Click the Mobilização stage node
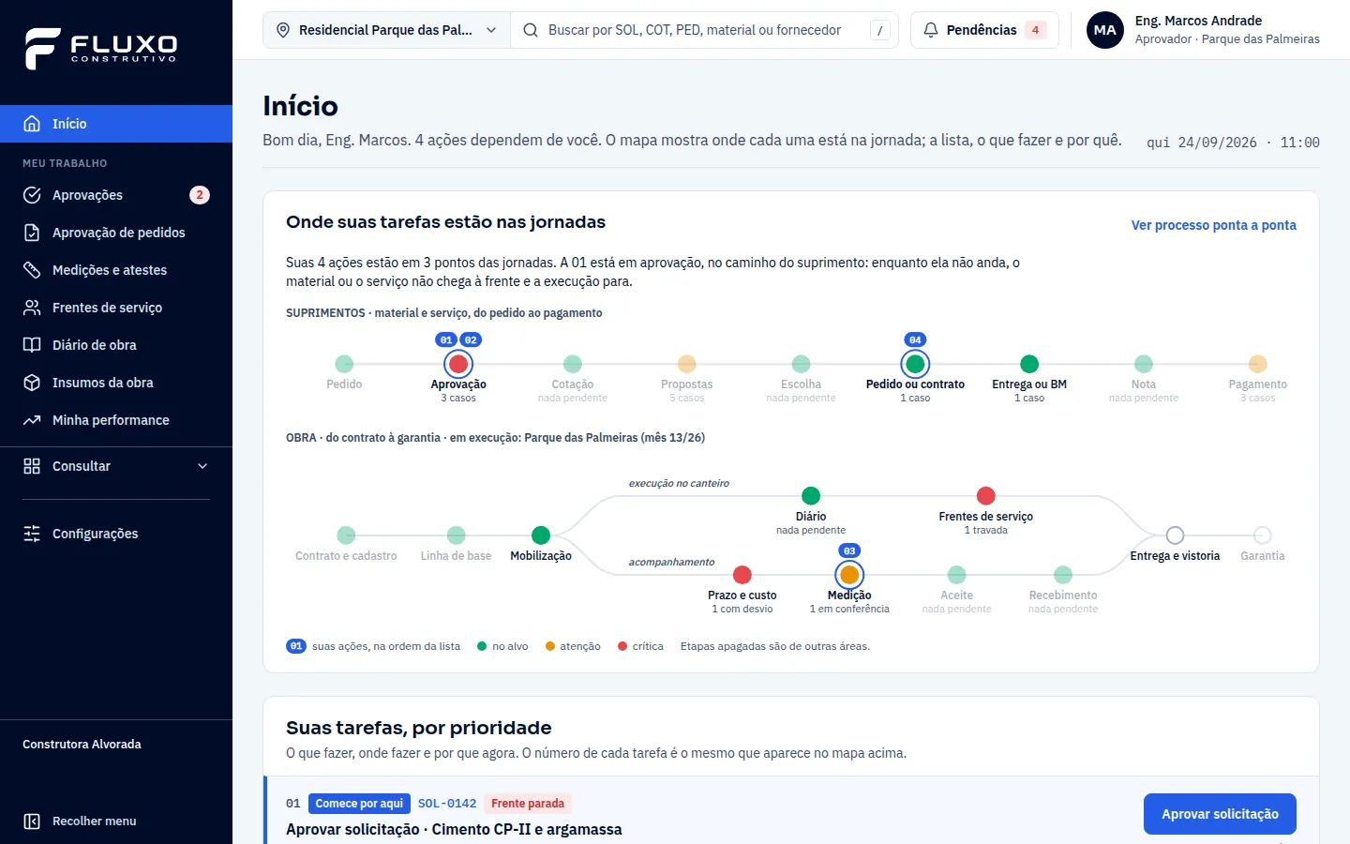 [x=541, y=535]
